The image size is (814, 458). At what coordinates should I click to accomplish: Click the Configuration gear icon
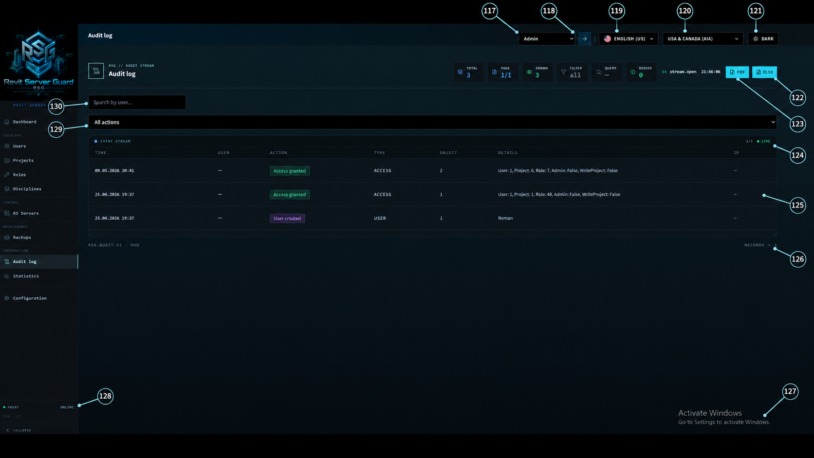(7, 298)
